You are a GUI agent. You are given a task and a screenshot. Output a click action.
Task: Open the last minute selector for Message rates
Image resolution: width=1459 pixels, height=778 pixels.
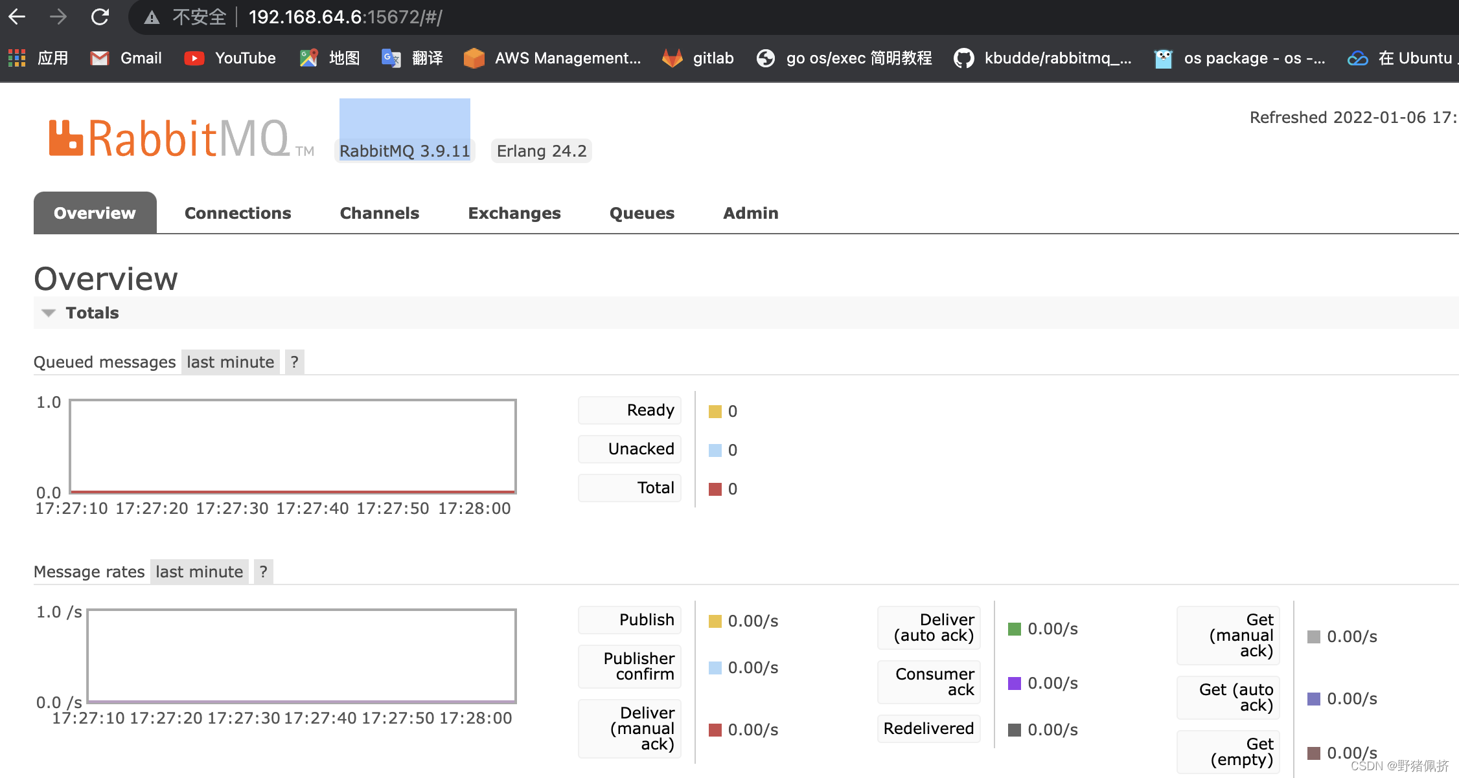point(198,572)
